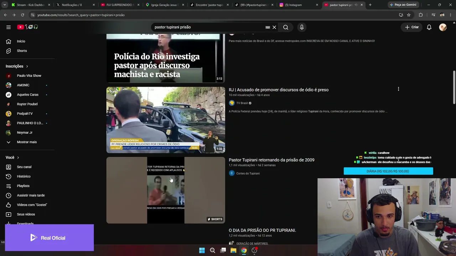Open more options for the TV Brasil video
The image size is (456, 256).
point(398,89)
